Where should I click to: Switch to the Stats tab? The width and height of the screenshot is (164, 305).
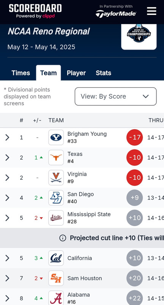pos(103,73)
